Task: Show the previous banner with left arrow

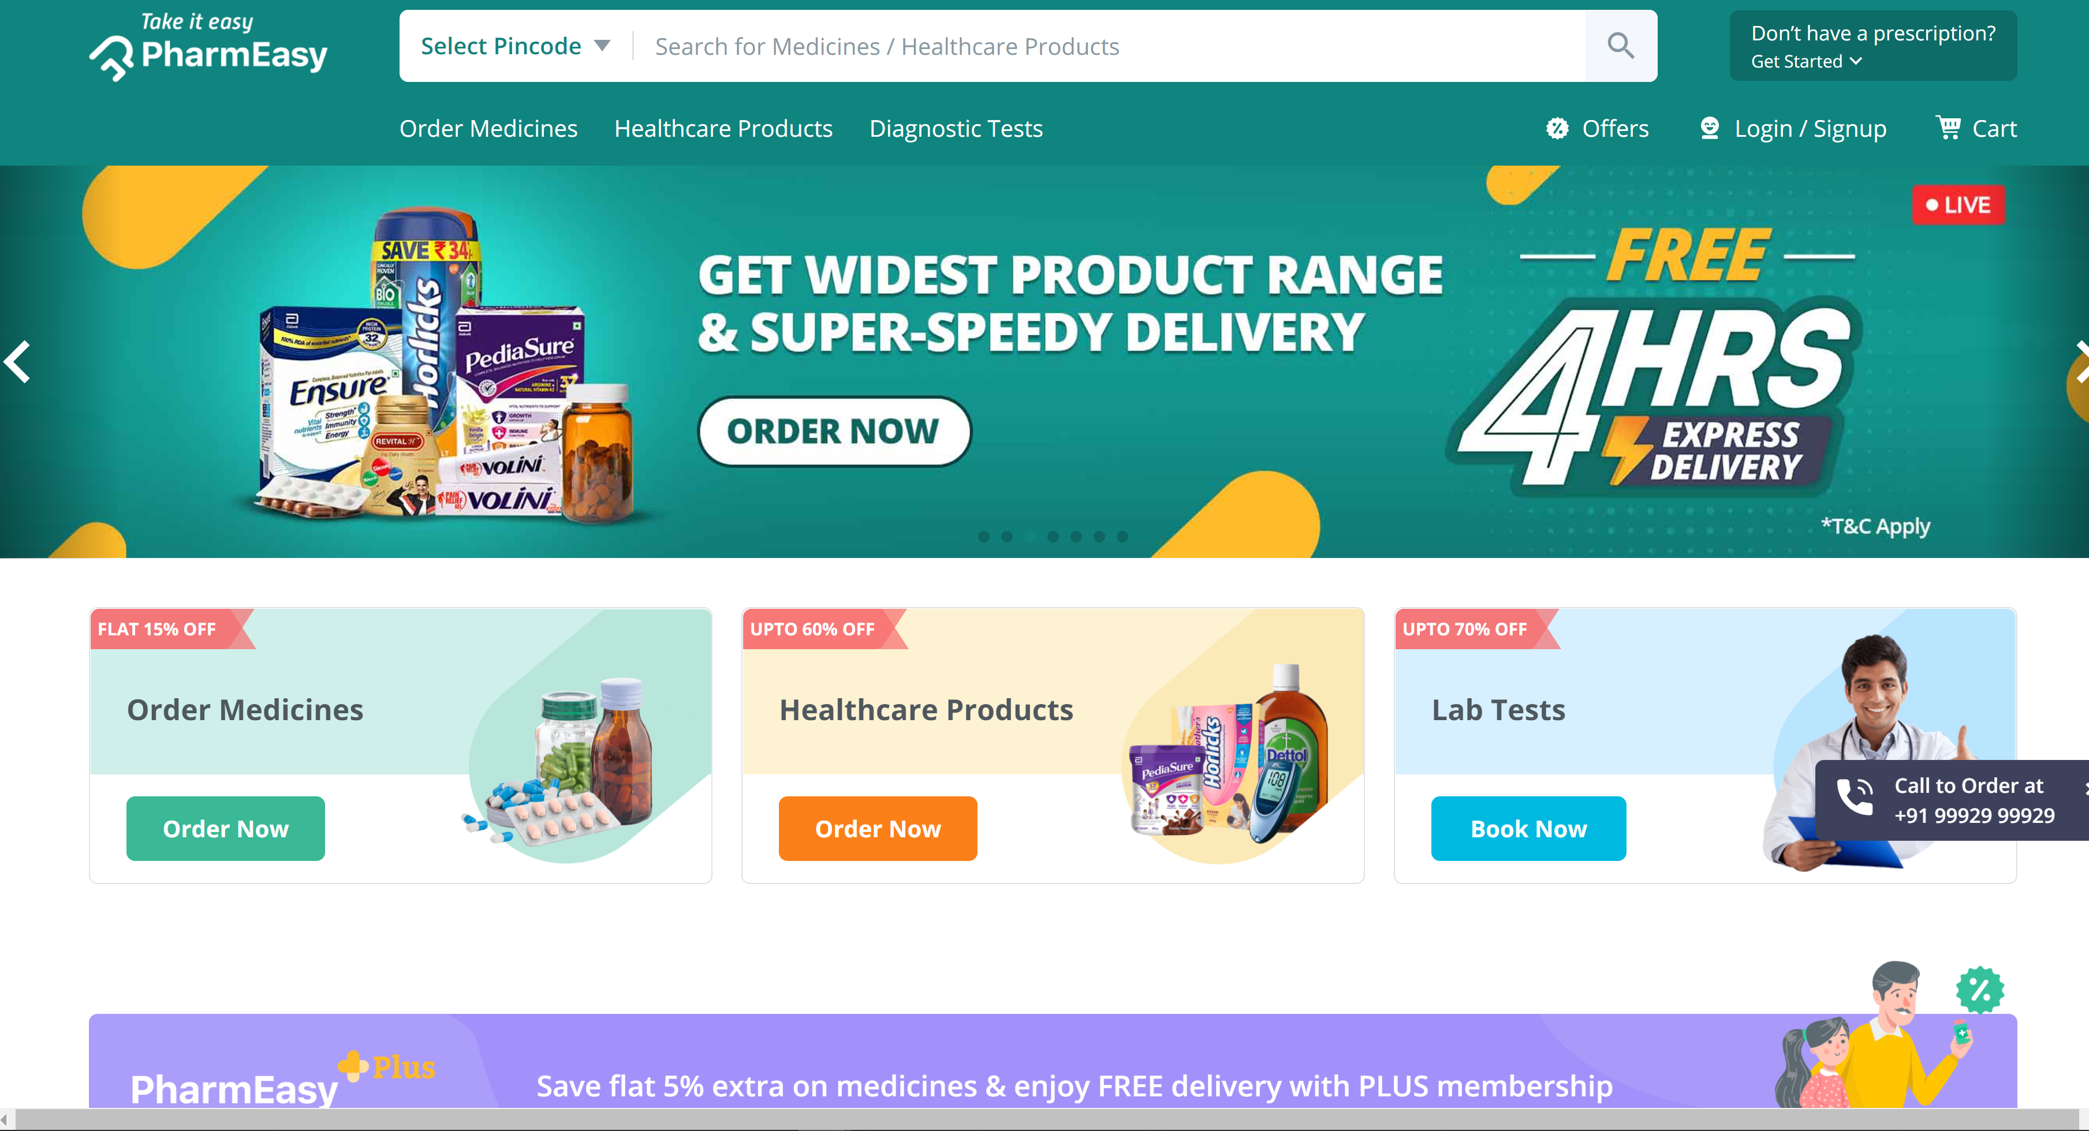Action: click(18, 361)
